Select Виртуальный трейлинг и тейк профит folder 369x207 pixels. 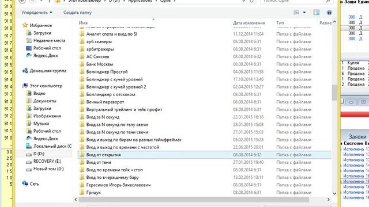click(x=125, y=109)
